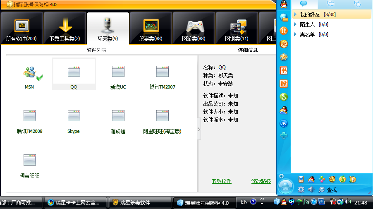Screen dimensions: 373x209
Task: Click the plus add icon in QQ sidebar
Action: pos(284,135)
